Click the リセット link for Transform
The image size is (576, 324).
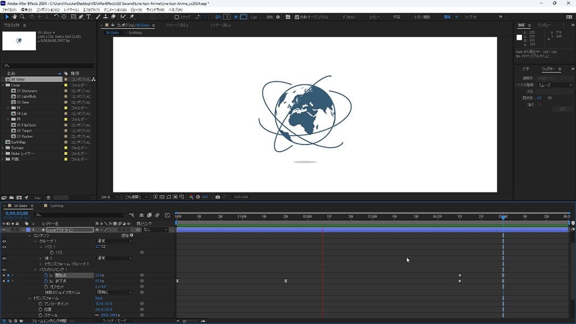point(99,298)
